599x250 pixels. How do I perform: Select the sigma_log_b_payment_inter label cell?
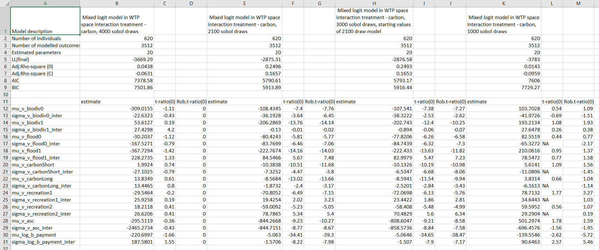[45, 242]
